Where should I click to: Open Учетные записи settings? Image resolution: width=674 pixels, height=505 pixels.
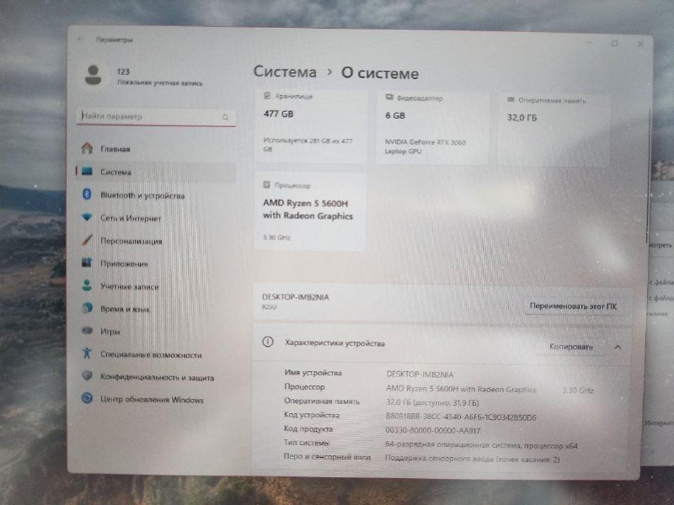click(x=156, y=286)
